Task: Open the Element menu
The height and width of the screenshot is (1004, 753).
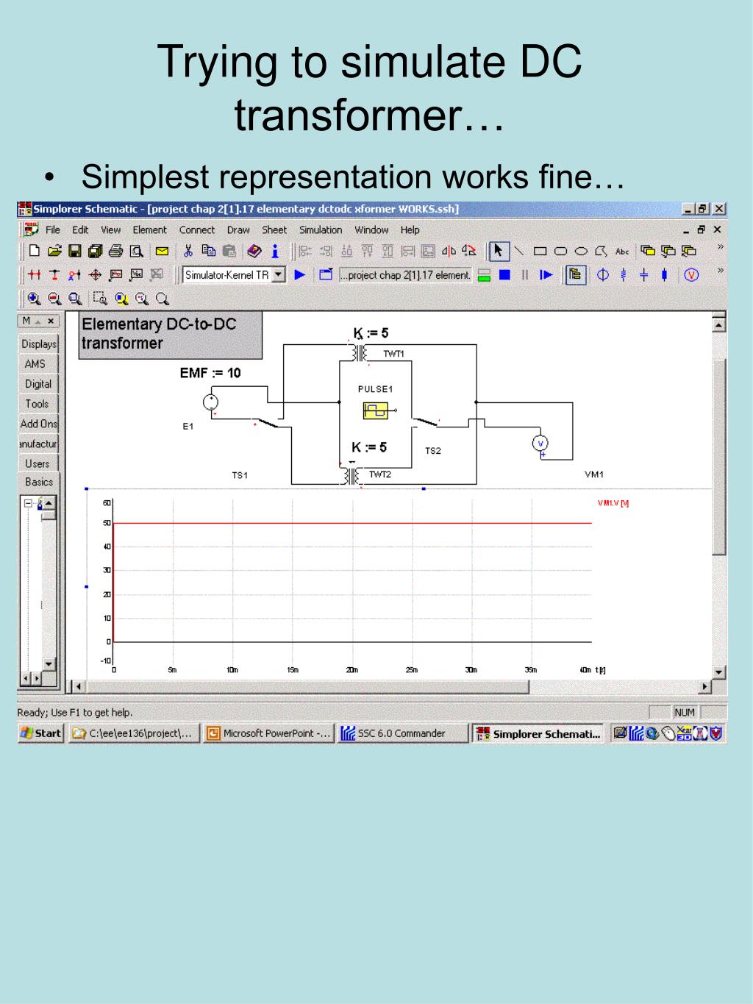Action: (149, 229)
